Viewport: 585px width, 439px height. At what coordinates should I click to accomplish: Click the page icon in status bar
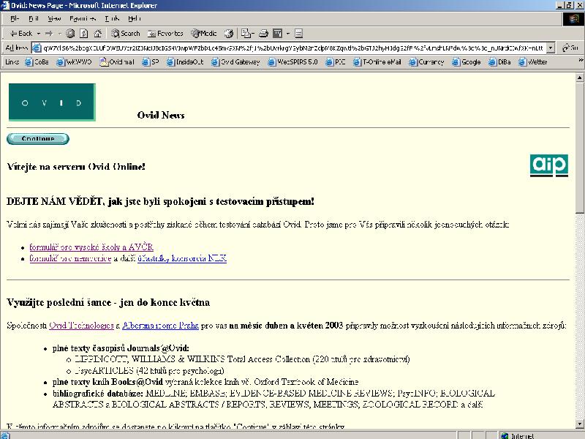[5, 435]
